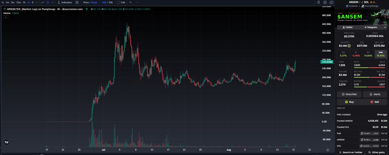389x155 pixels.
Task: Select the D daily timeframe
Action: [x=32, y=2]
